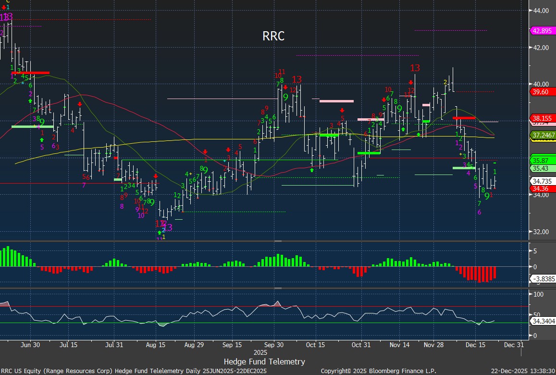556x375 pixels.
Task: Select the yellow 37.2467 moving average label
Action: tap(543, 136)
